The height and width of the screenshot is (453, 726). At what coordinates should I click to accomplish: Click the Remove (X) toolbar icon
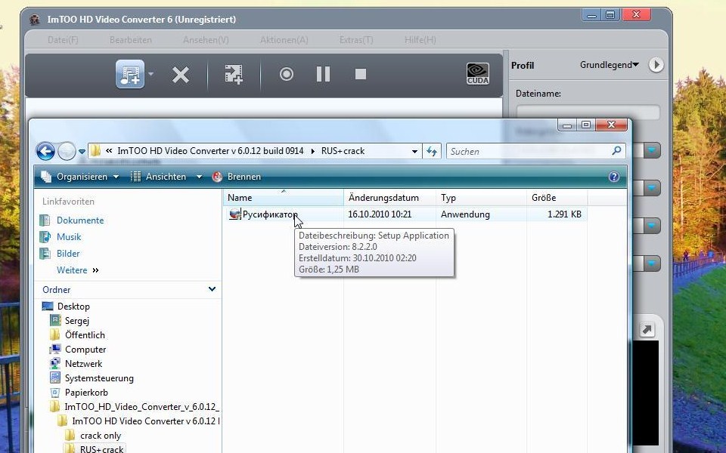click(180, 74)
